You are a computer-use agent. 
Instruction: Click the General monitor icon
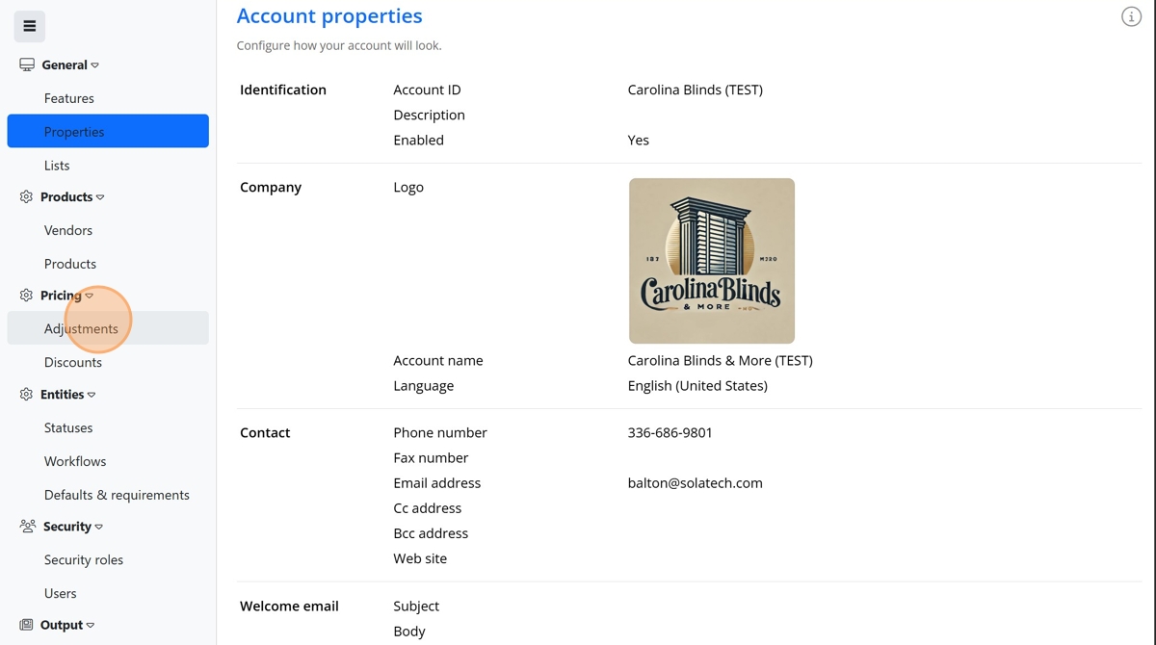click(x=27, y=64)
